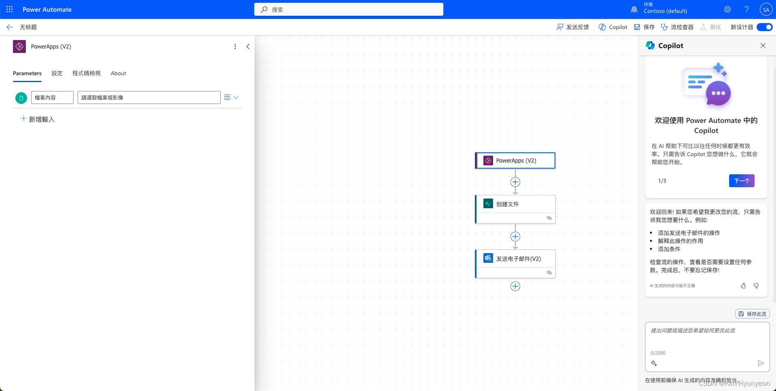Viewport: 776px width, 391px height.
Task: Click the Copilot logo in pane header
Action: tap(650, 45)
